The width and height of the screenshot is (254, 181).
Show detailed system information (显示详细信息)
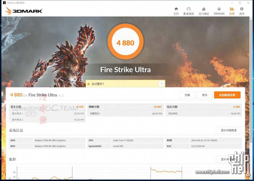[x=229, y=131]
